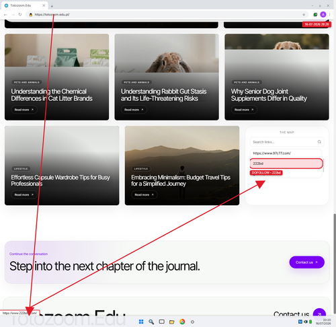Open the Chrome three-dot menu

point(330,15)
